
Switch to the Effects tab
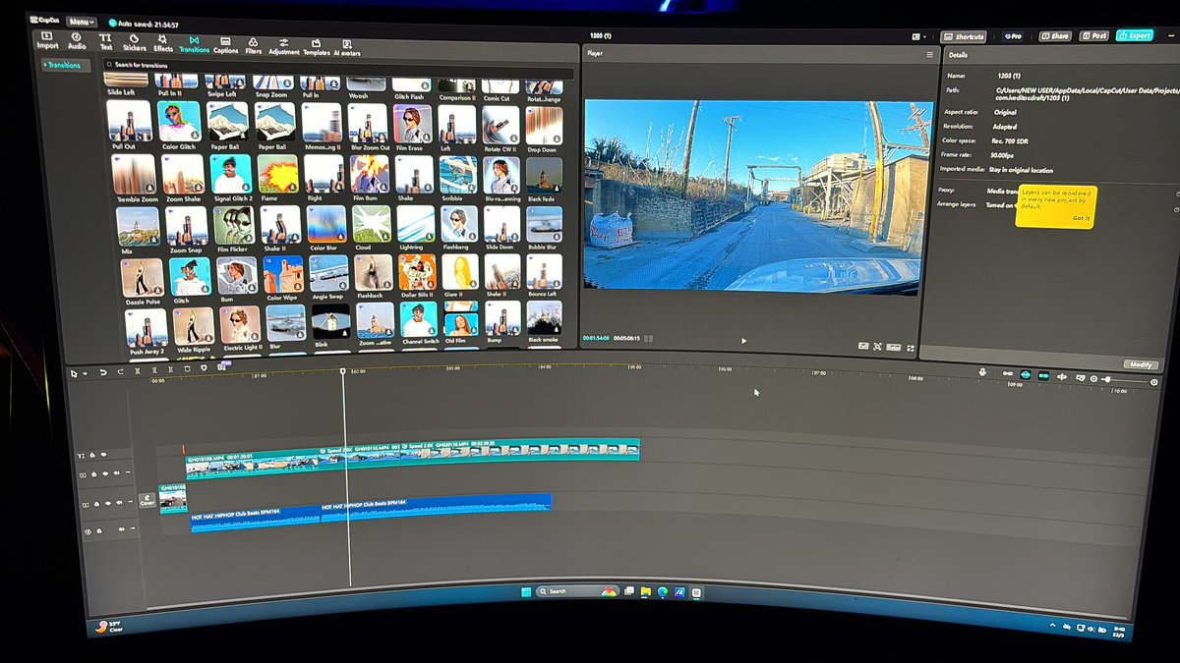[162, 42]
